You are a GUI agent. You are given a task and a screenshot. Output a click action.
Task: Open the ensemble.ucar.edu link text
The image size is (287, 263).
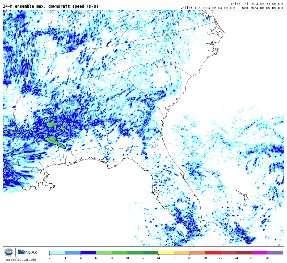21,260
